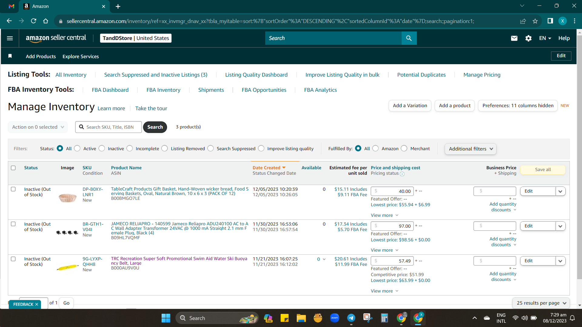Edit the 40.00 price field for TableCraft
This screenshot has width=582, height=327.
tap(392, 191)
